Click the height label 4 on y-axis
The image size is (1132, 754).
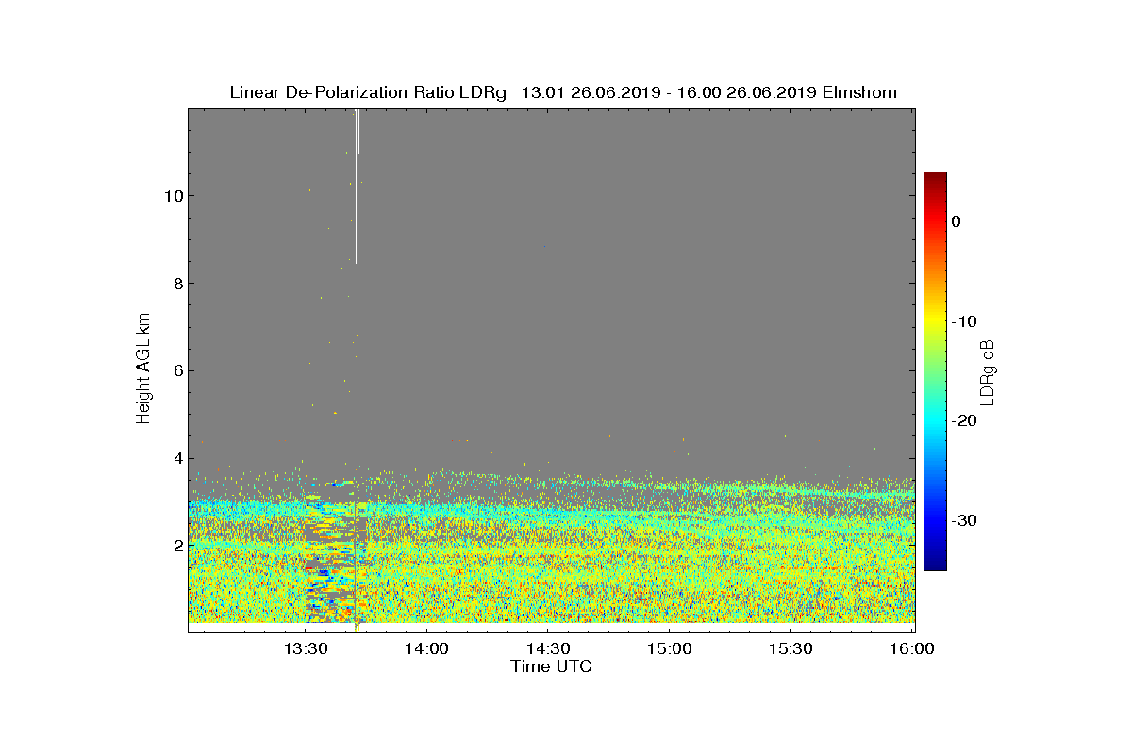click(x=176, y=459)
